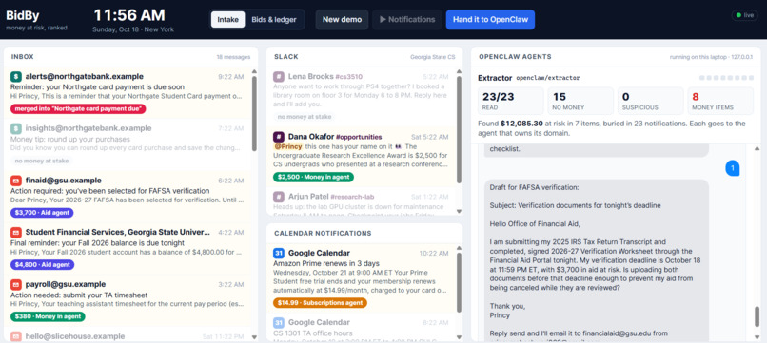
Task: Click the Draft for FAFSA verification chat message
Action: tap(597, 261)
